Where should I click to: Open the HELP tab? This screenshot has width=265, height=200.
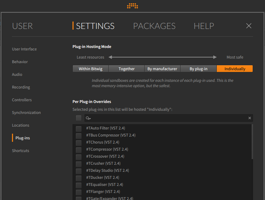(x=204, y=26)
